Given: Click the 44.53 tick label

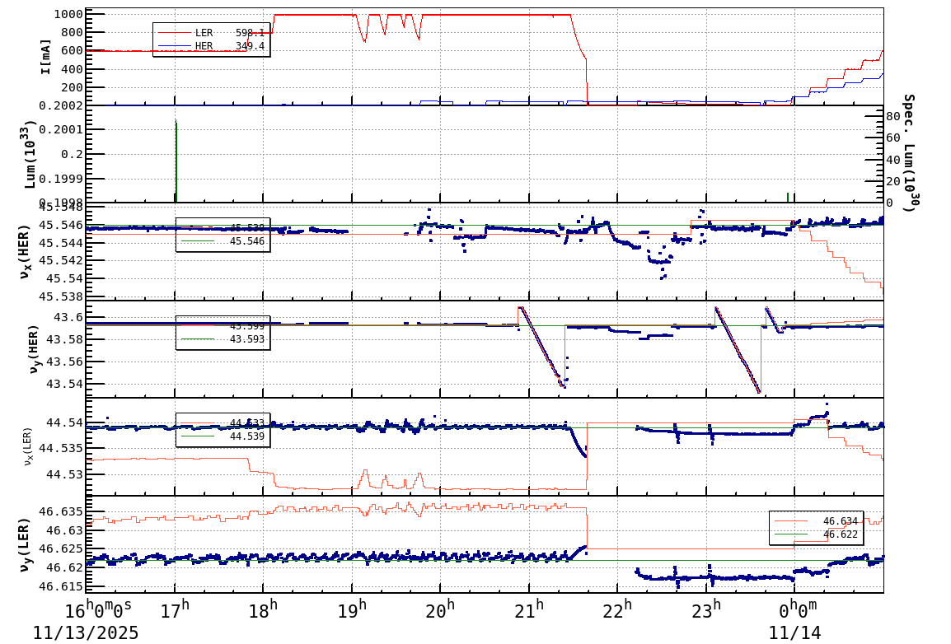Looking at the screenshot, I should tap(65, 474).
